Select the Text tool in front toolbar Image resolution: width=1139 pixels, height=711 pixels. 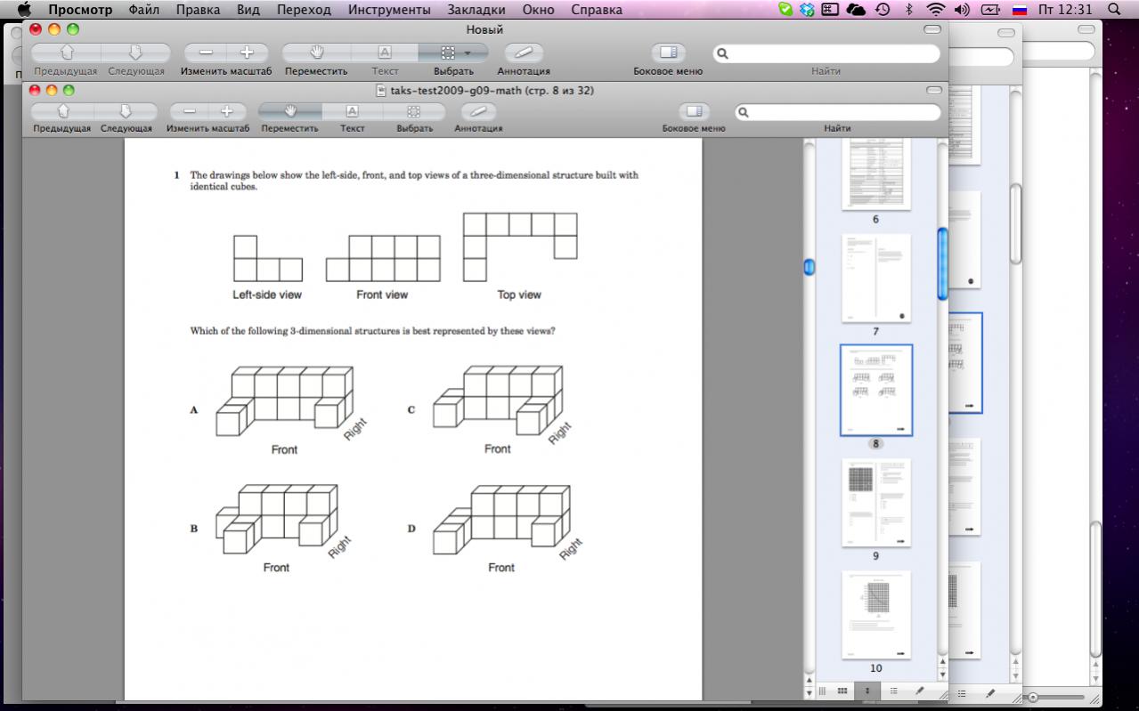[352, 111]
